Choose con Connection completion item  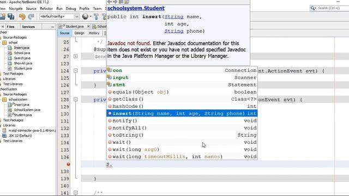coord(182,70)
